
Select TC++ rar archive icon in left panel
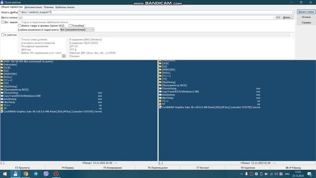2,105
